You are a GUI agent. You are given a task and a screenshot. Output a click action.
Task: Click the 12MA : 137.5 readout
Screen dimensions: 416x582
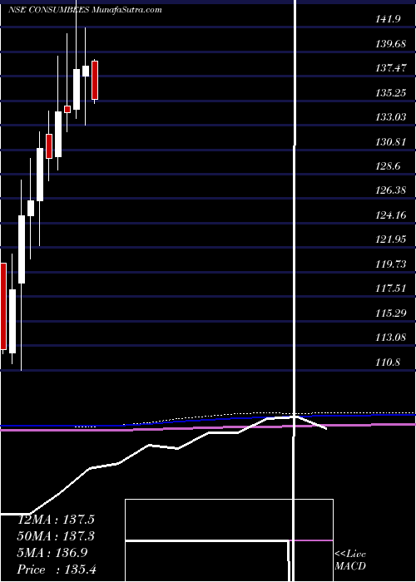(56, 520)
